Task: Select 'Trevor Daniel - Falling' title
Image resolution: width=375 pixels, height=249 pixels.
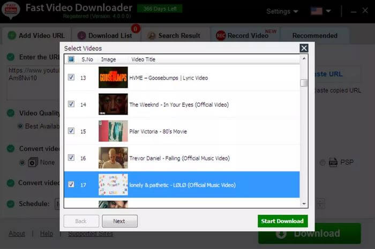Action: 179,158
